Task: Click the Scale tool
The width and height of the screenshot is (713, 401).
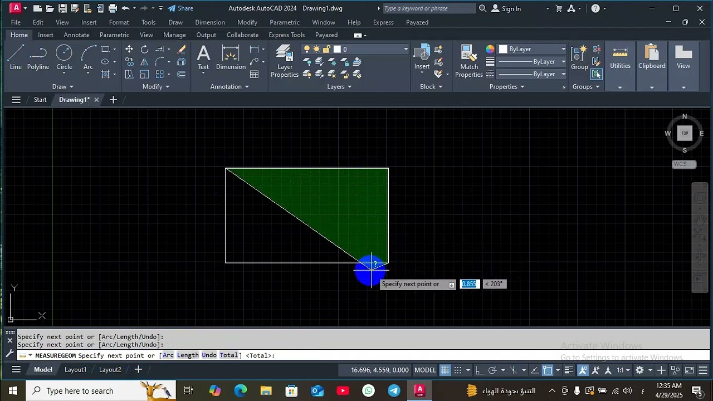Action: click(x=144, y=74)
